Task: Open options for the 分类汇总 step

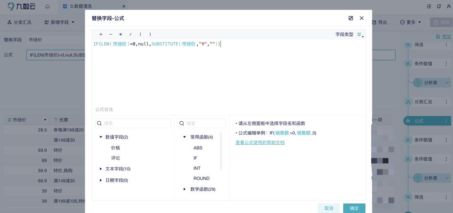Action: pos(446,102)
